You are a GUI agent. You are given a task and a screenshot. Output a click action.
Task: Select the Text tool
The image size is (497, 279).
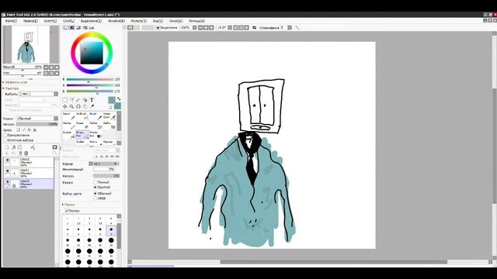coord(92,100)
